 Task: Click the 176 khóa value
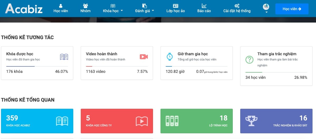pos(14,71)
